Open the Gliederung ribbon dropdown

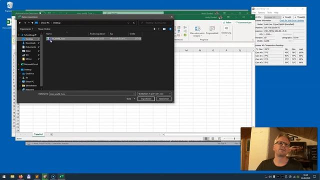tap(226, 31)
